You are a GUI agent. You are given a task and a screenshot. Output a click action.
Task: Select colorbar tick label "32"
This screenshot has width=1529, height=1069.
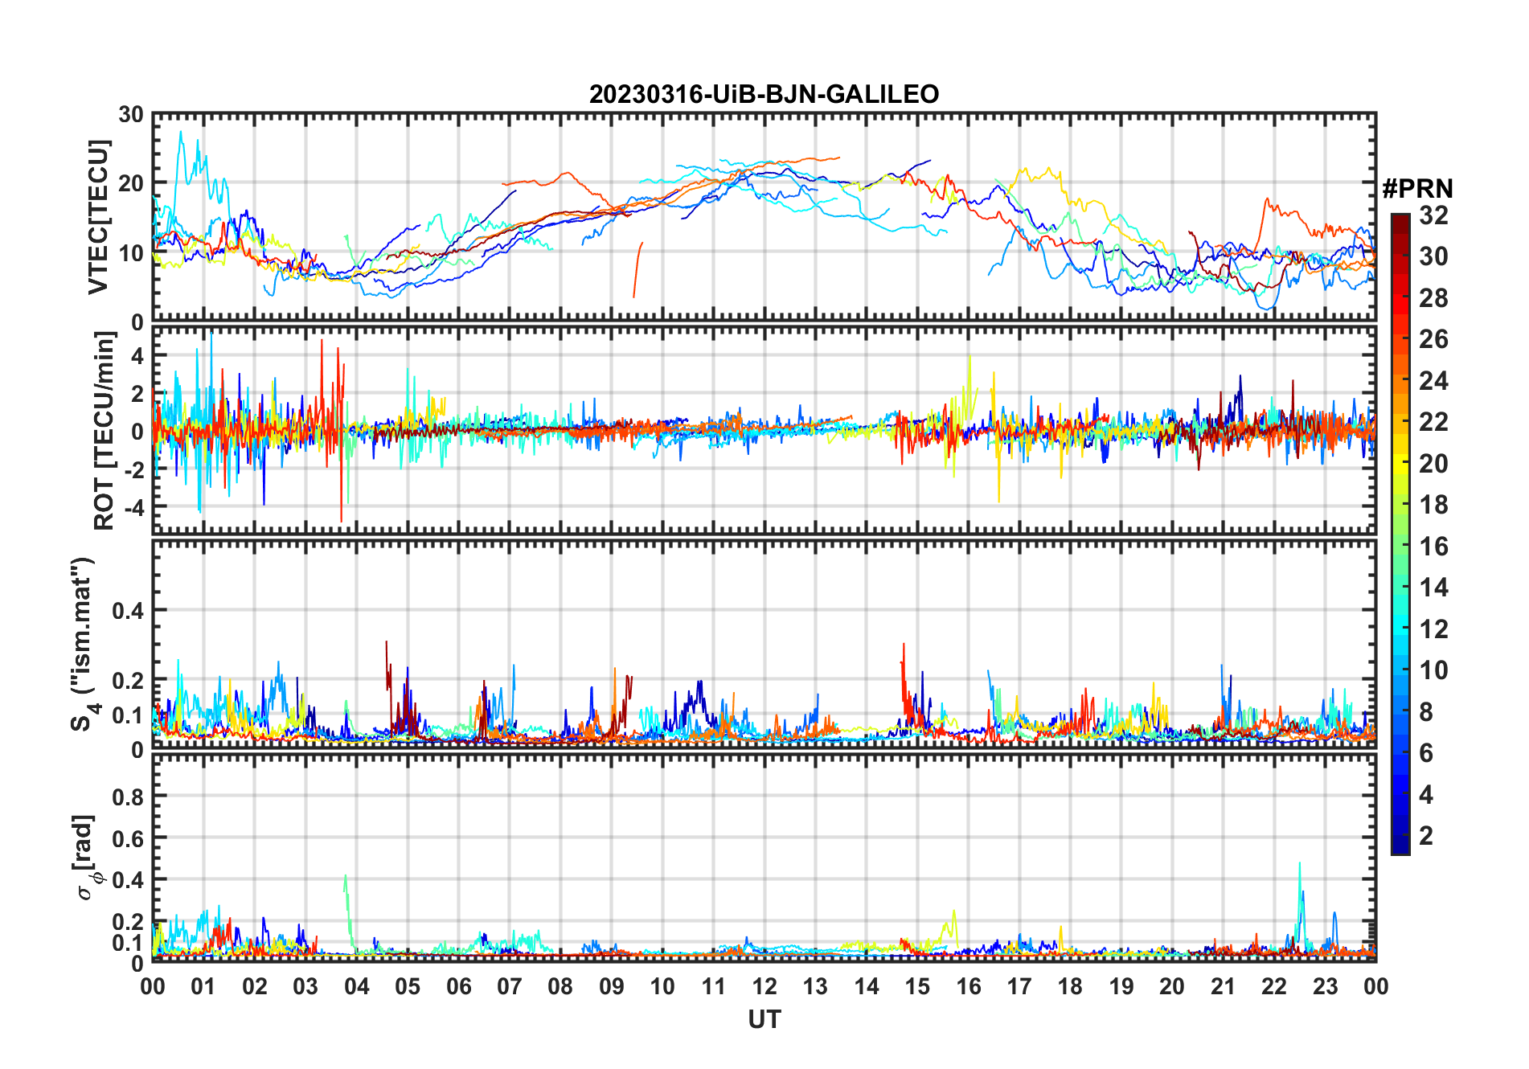[1433, 215]
